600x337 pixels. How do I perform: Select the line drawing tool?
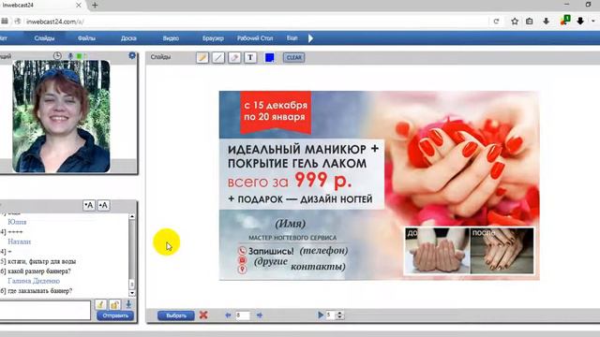click(218, 58)
